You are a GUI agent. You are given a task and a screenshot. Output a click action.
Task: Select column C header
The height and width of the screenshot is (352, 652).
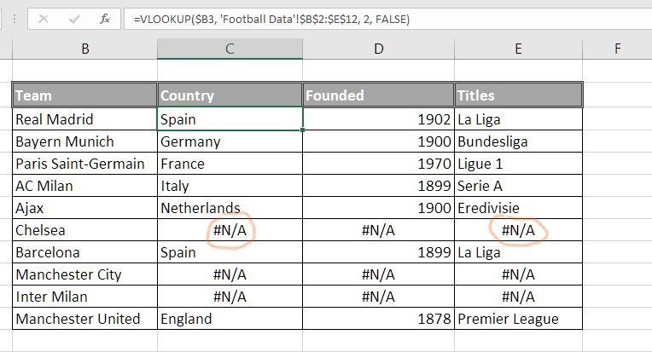230,49
